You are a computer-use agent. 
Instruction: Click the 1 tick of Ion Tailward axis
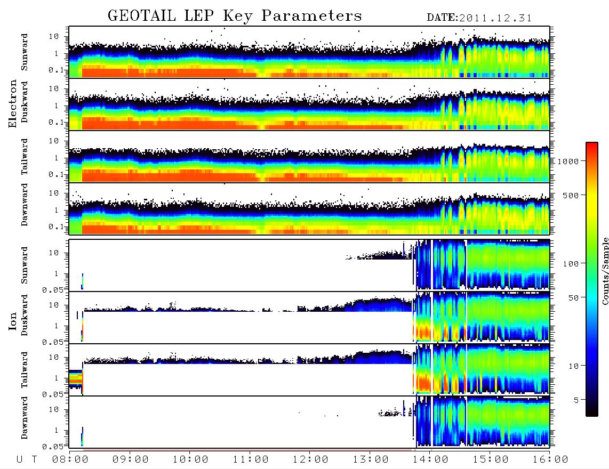pos(56,378)
